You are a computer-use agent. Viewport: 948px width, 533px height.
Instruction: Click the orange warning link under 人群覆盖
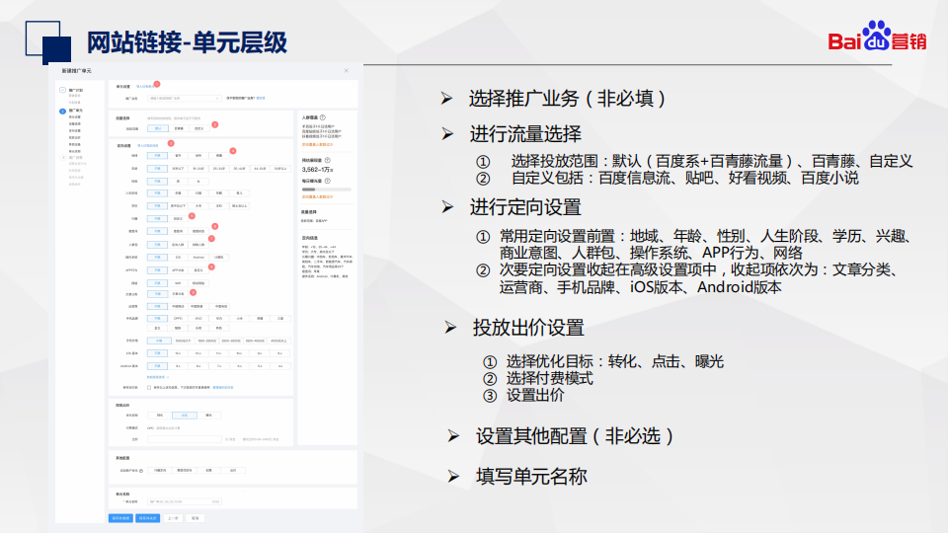[x=317, y=145]
